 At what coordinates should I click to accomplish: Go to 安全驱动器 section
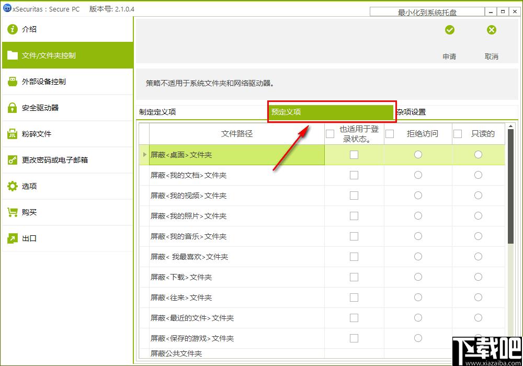pos(67,108)
